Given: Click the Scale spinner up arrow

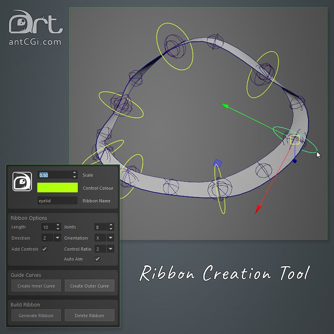Looking at the screenshot, I should point(74,173).
